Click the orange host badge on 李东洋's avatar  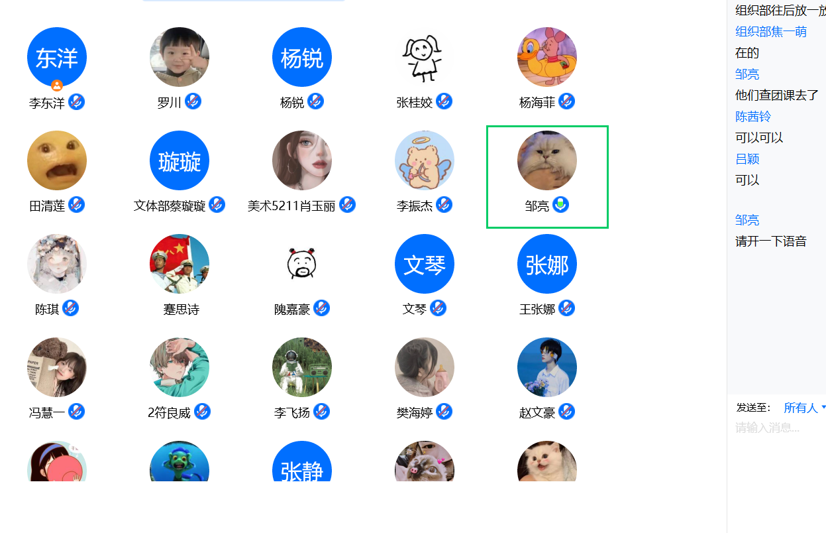coord(57,85)
